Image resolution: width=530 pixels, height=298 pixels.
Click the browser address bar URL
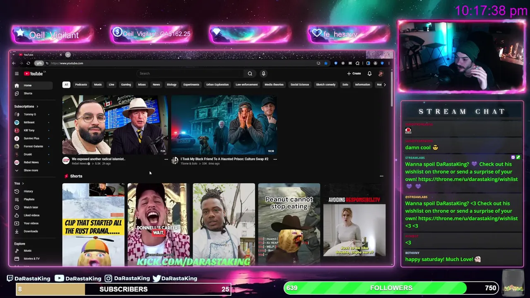point(67,63)
